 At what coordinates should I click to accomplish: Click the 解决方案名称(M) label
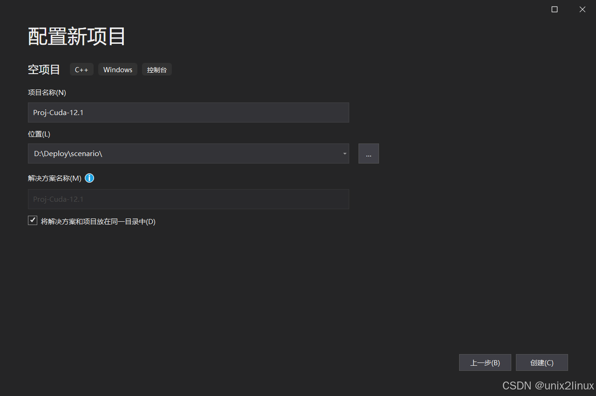tap(54, 178)
